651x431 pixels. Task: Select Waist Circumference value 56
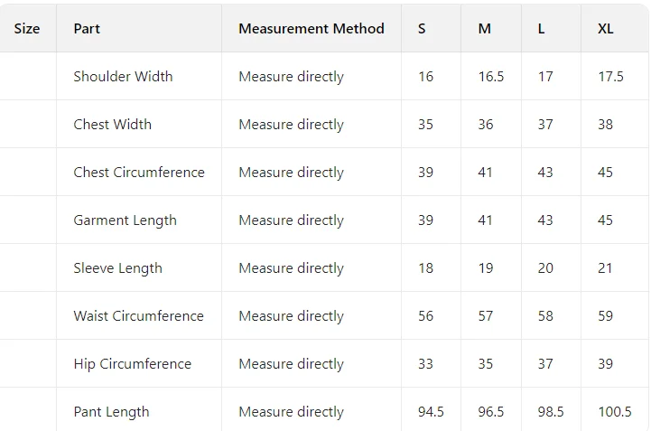point(426,316)
